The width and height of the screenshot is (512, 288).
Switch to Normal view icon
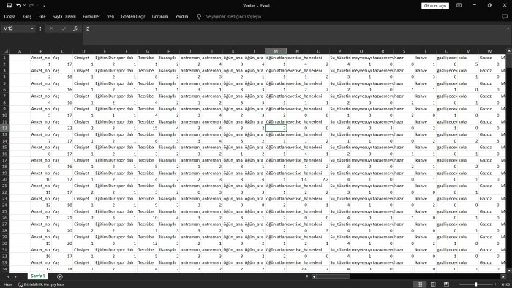click(x=420, y=284)
